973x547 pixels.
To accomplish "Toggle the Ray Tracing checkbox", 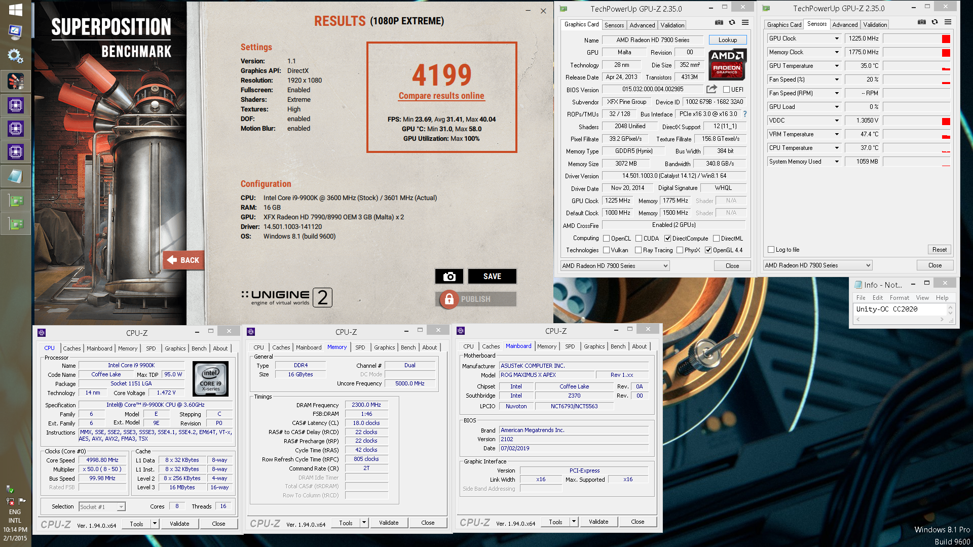I will (x=638, y=250).
